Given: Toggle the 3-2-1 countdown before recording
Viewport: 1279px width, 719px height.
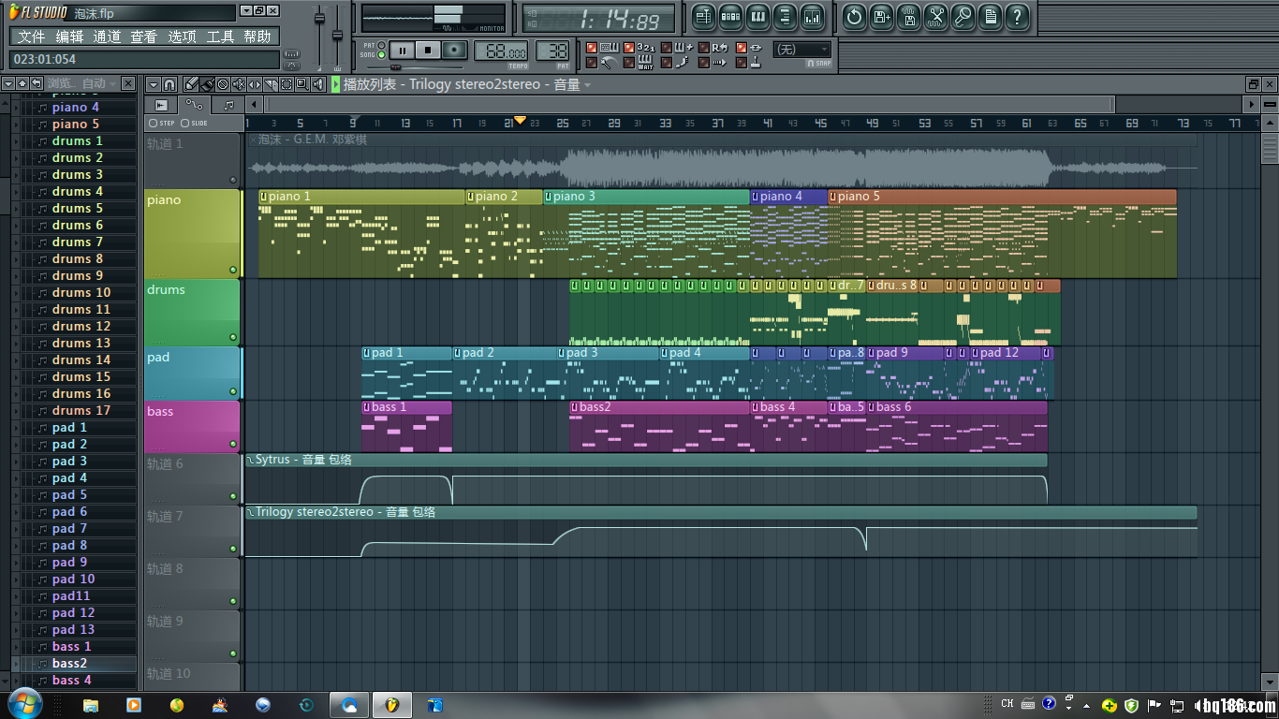Looking at the screenshot, I should pyautogui.click(x=629, y=47).
